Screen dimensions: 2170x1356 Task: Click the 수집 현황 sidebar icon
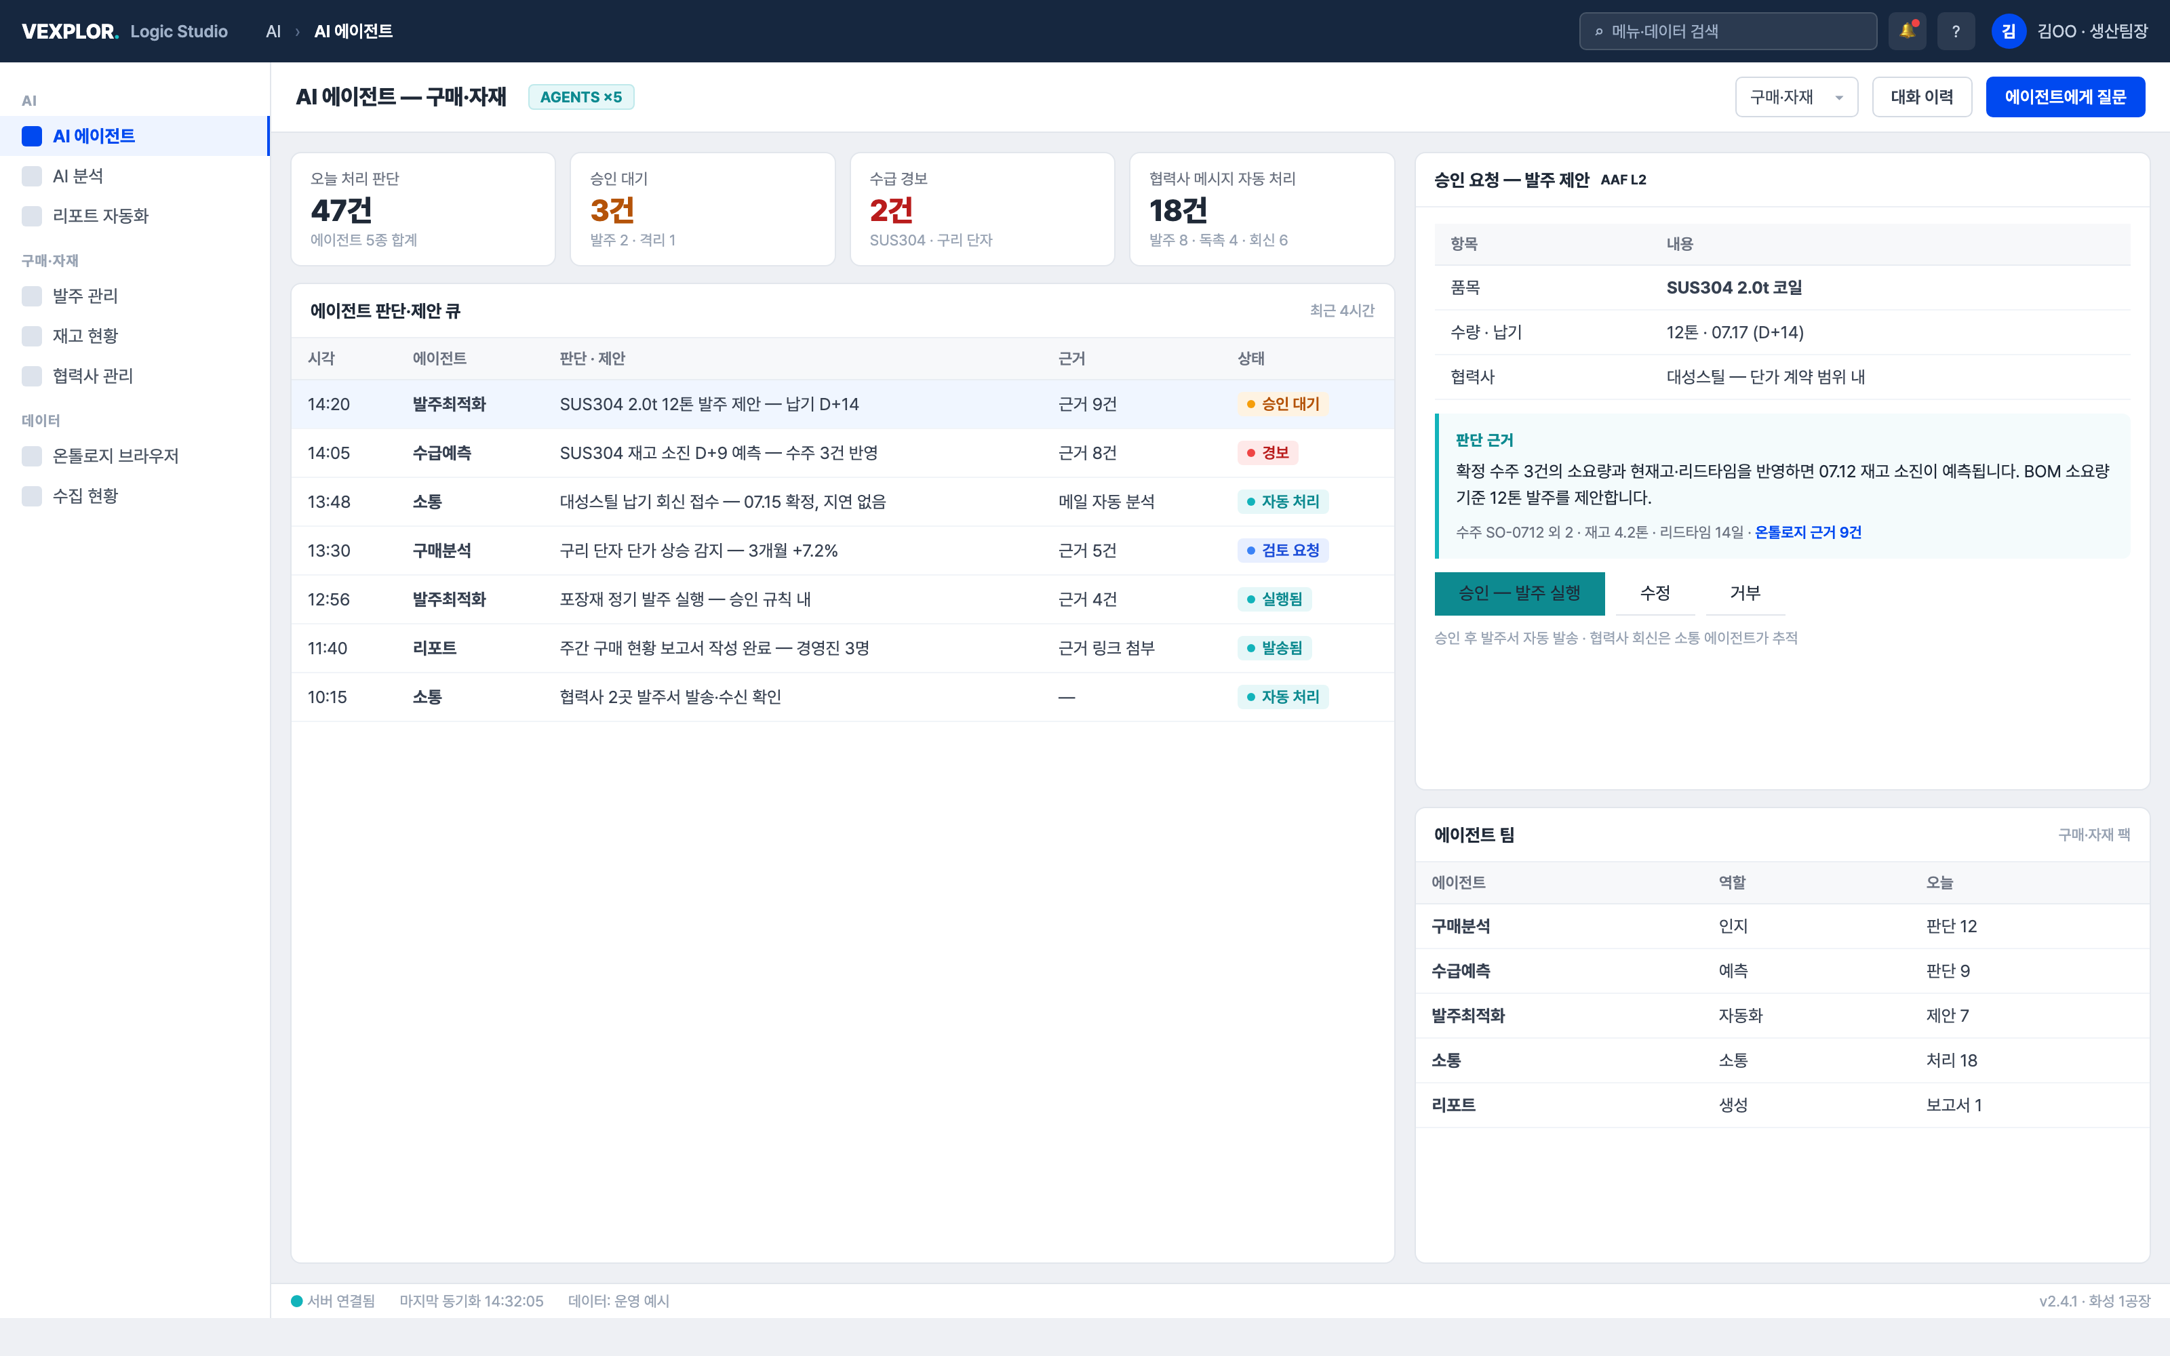[33, 496]
